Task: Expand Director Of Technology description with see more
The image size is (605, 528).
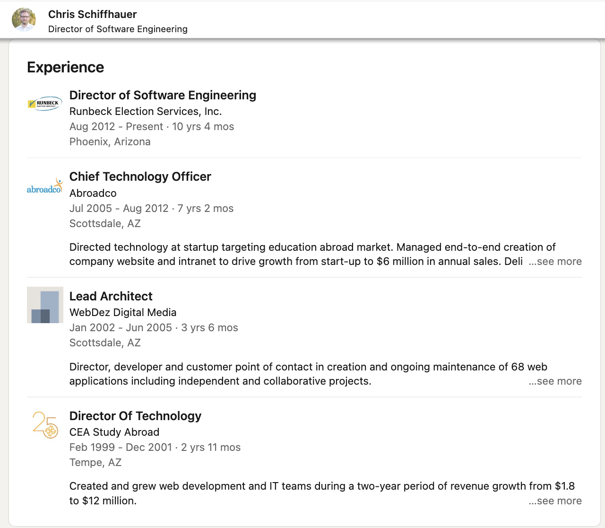Action: (x=555, y=501)
